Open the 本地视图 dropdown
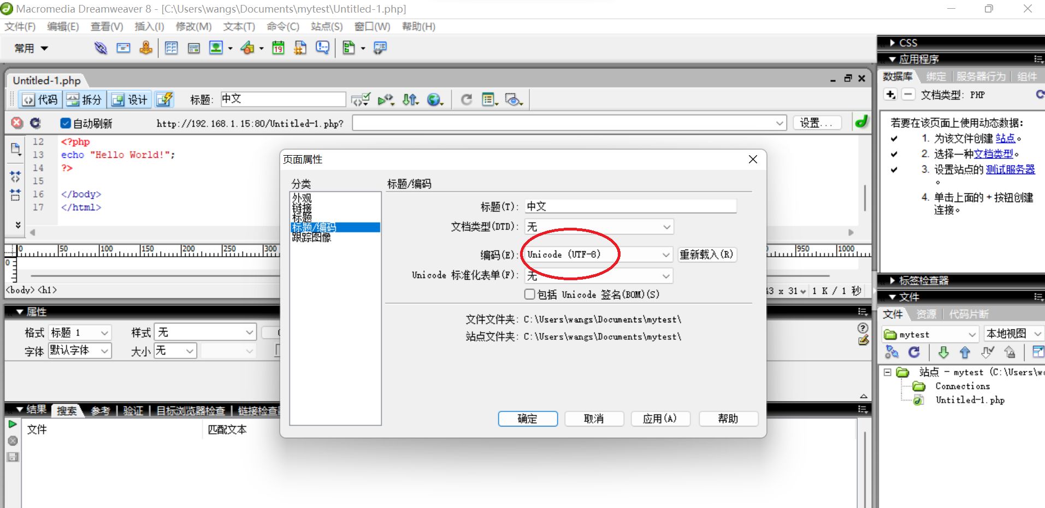1045x508 pixels. [x=1014, y=334]
